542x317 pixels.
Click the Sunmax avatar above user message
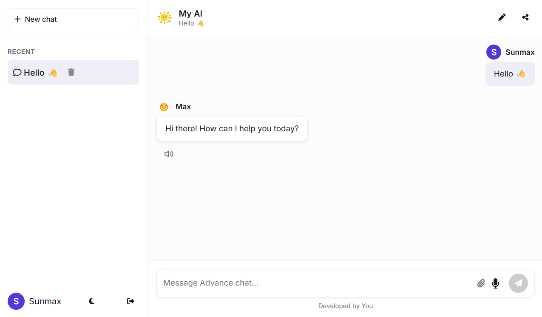[494, 52]
